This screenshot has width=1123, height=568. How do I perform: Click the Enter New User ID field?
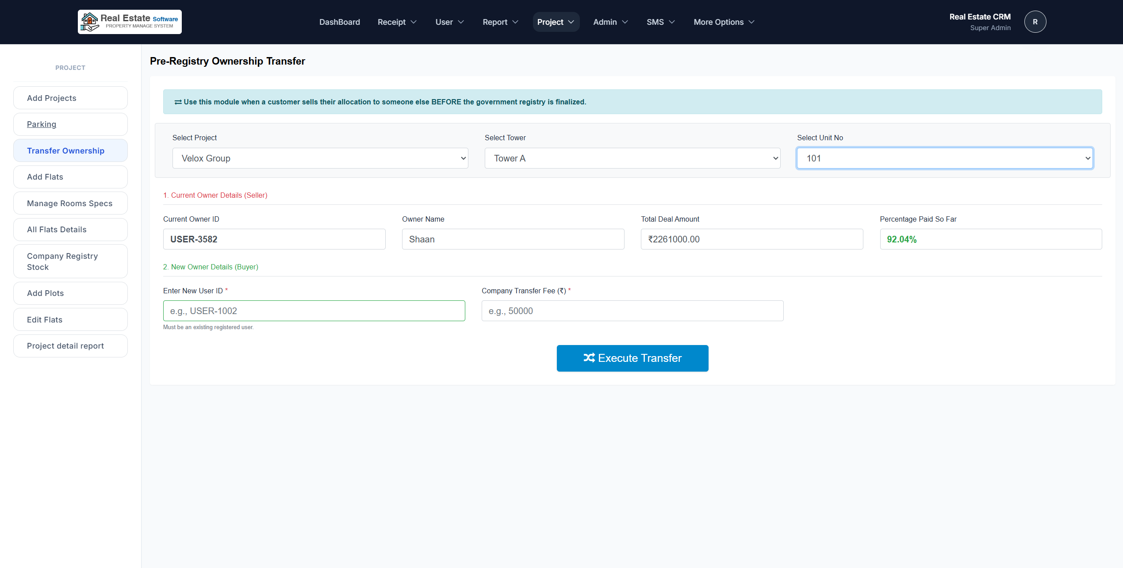314,311
